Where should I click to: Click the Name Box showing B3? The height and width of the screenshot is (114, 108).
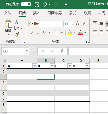point(13,51)
